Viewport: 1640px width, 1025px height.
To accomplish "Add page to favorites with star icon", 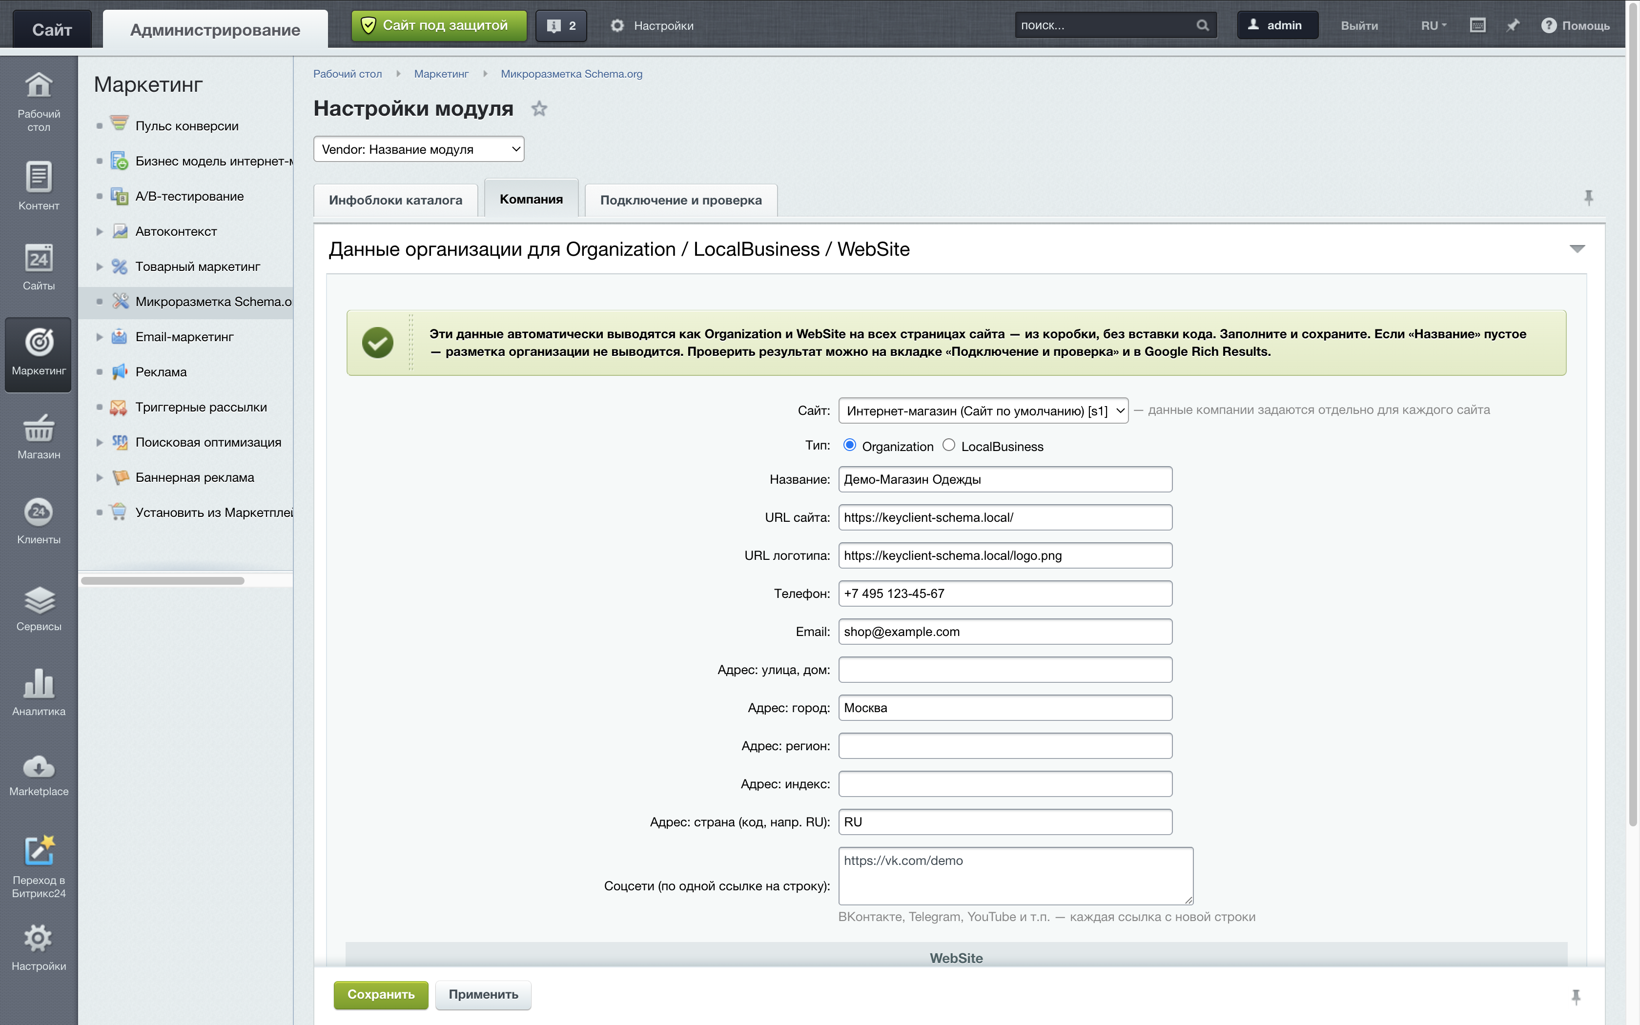I will (539, 108).
